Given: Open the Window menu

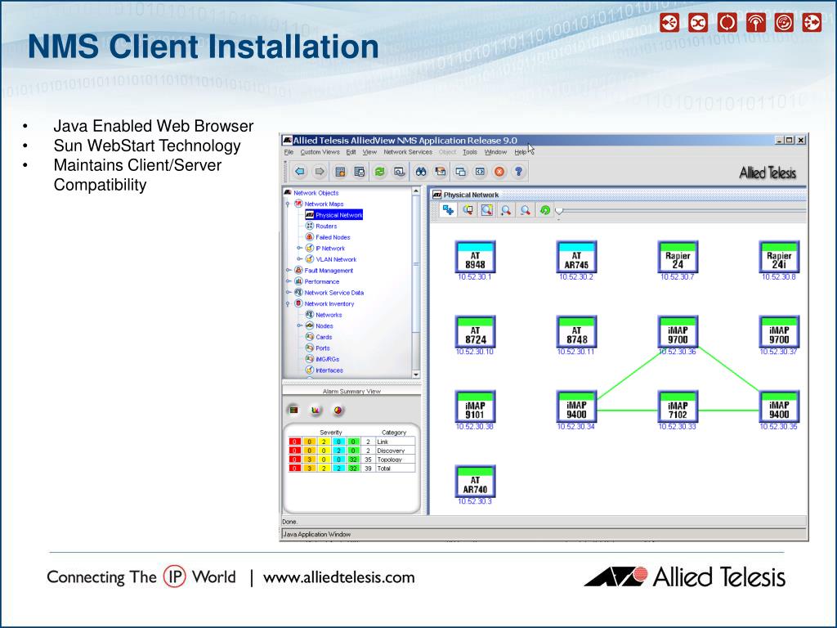Looking at the screenshot, I should pyautogui.click(x=495, y=152).
